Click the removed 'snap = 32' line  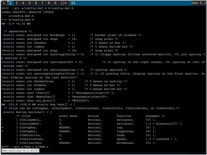pyautogui.click(x=60, y=39)
